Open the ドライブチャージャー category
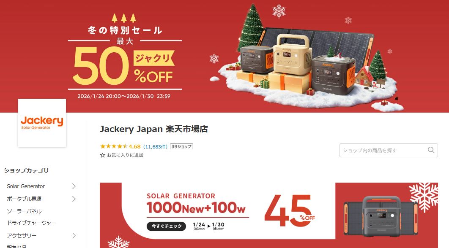This screenshot has height=248, width=449. pyautogui.click(x=32, y=223)
